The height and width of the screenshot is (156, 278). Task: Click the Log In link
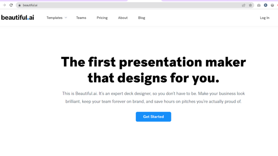[x=264, y=18]
